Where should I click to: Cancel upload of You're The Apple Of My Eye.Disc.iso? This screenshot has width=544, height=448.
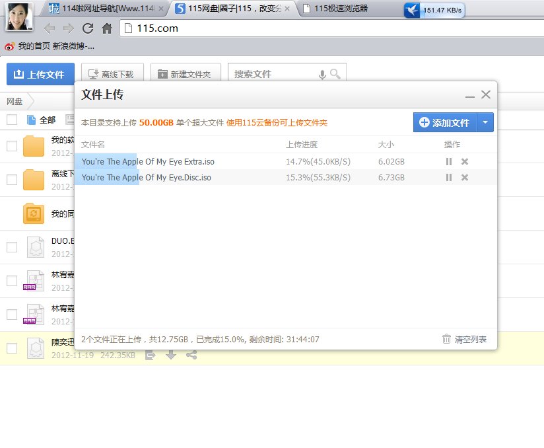pos(465,178)
